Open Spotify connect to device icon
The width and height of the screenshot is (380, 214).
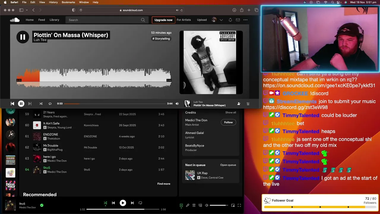pos(200,205)
